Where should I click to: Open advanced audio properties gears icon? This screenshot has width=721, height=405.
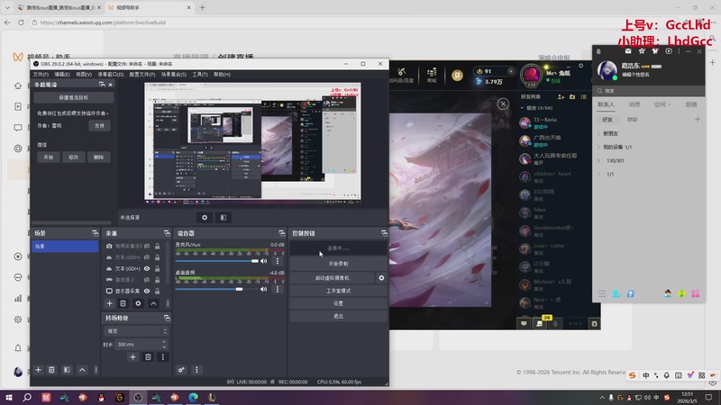click(182, 370)
